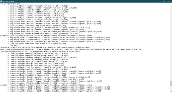
Task: Click the scroll up arrow of vertical scrollbar
Action: 171,6
